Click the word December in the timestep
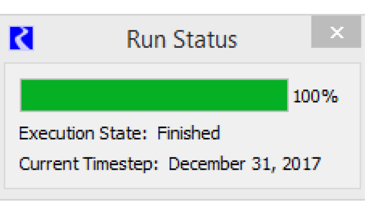 pyautogui.click(x=202, y=165)
